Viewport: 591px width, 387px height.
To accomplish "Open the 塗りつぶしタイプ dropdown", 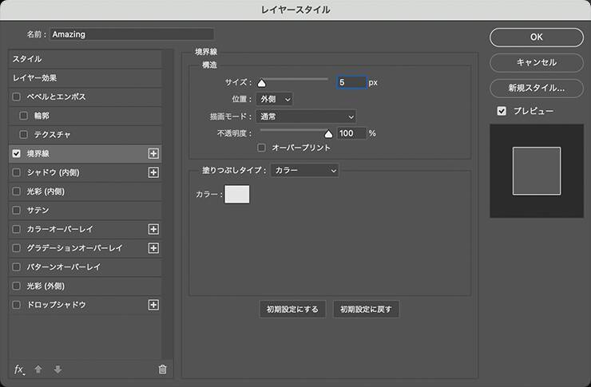I will tap(304, 170).
